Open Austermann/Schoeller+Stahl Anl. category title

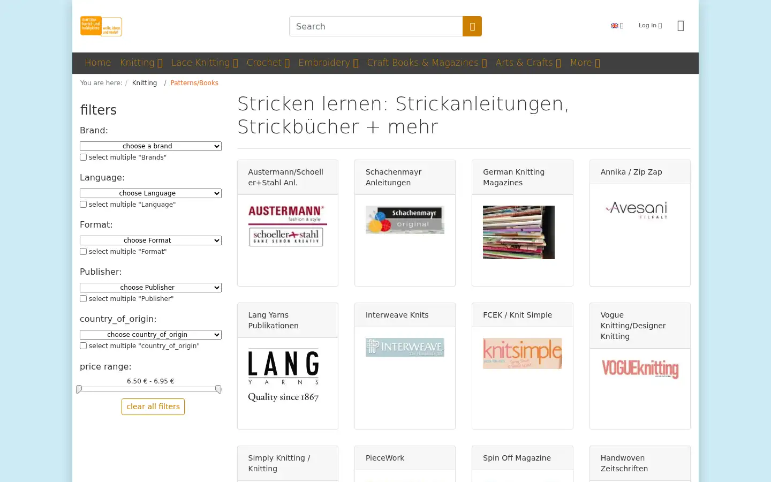(x=286, y=177)
